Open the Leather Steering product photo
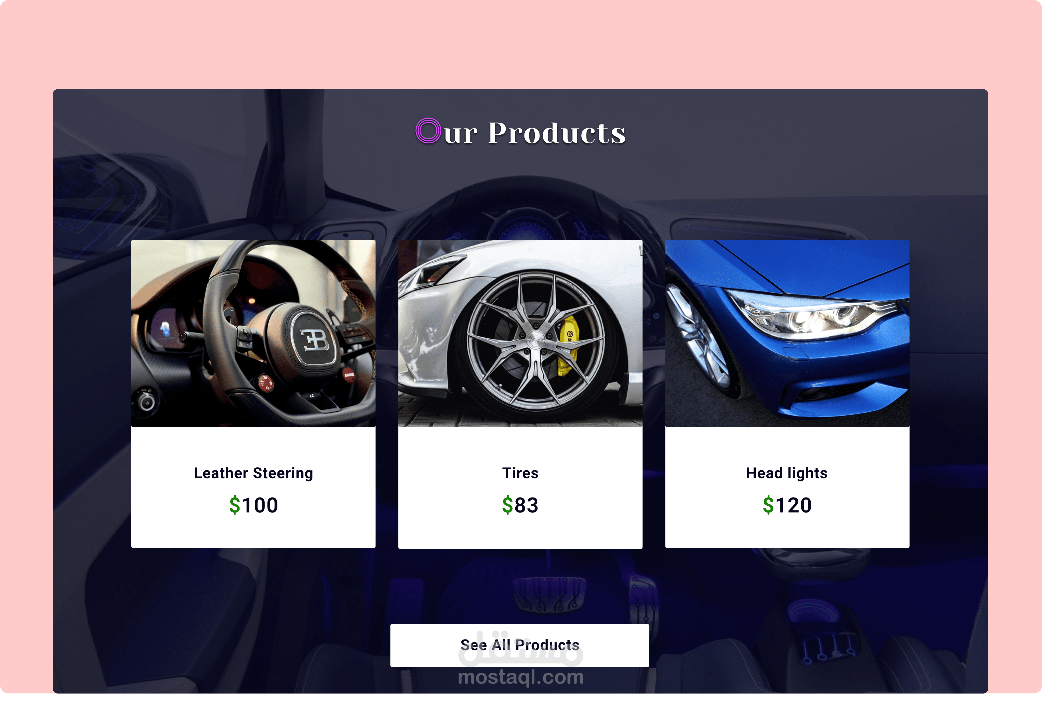The height and width of the screenshot is (702, 1042). coord(253,333)
